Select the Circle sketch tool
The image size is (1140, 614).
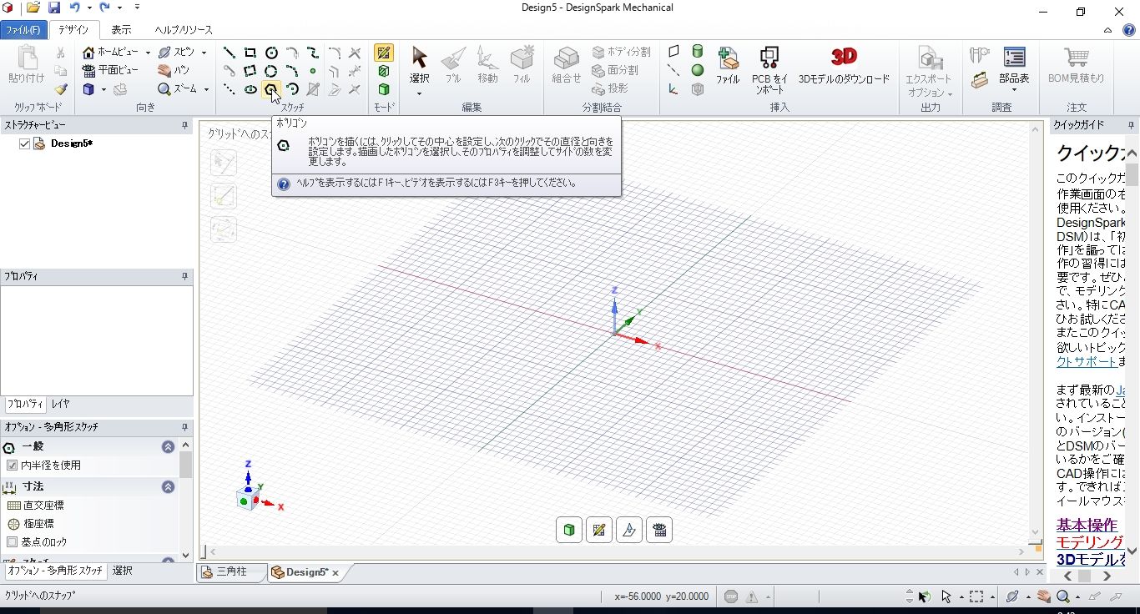coord(271,53)
